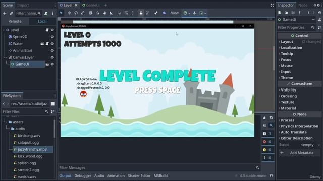This screenshot has width=323, height=181.
Task: Open the script attached to Level
Action: pos(47,30)
